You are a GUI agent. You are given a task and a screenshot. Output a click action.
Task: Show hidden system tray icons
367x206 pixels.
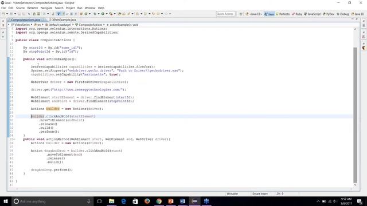coord(318,201)
